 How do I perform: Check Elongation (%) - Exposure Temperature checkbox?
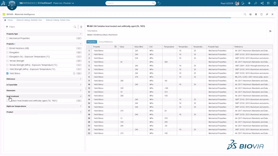(x=7, y=57)
